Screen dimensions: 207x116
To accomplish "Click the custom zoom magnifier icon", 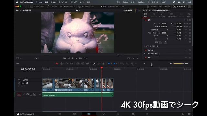I will (132, 64).
